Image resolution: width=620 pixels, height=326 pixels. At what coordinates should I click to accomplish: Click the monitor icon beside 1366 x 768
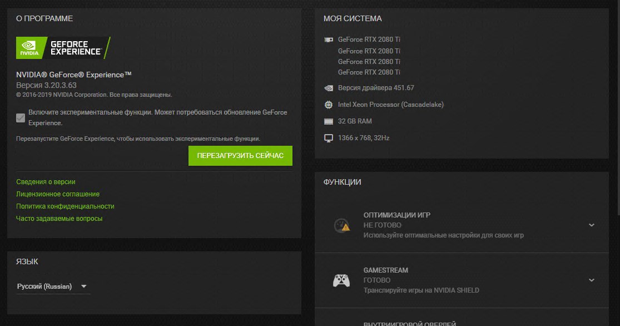[x=329, y=138]
